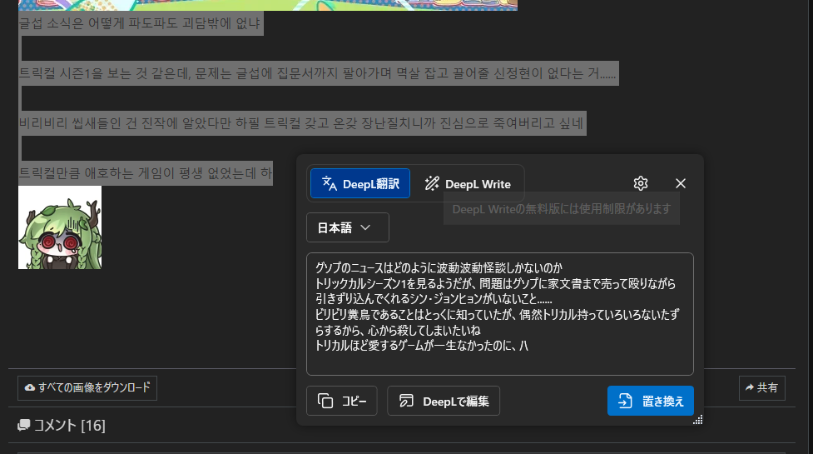Click the highlighted line starting with 글섭 소식은
The image size is (813, 454).
140,23
